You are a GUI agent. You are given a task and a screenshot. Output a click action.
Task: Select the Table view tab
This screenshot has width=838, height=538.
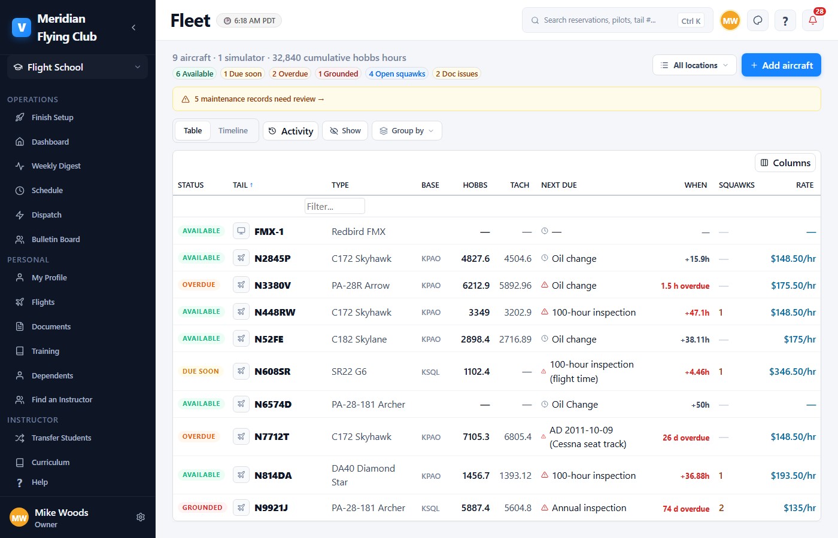coord(193,131)
